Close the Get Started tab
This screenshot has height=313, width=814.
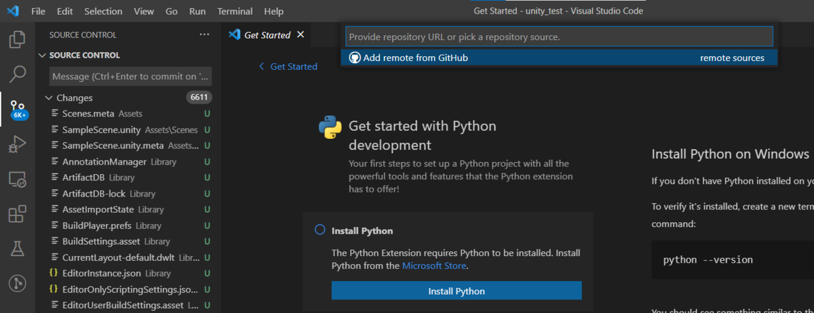click(x=301, y=35)
